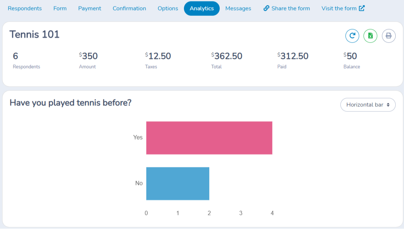The height and width of the screenshot is (229, 404).
Task: Click the Yes axis label
Action: 138,137
